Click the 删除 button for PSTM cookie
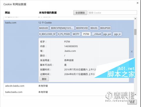 pyautogui.click(x=44, y=79)
